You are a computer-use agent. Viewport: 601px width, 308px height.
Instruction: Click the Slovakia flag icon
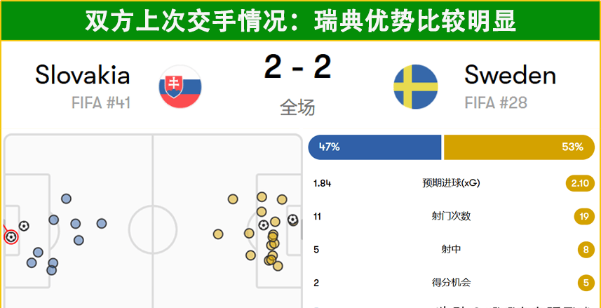click(180, 86)
